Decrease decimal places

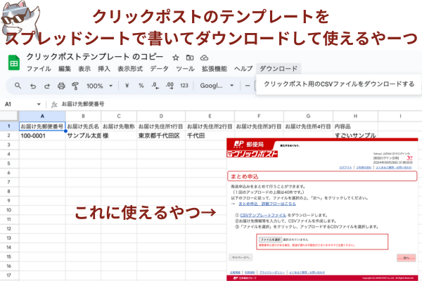155,86
